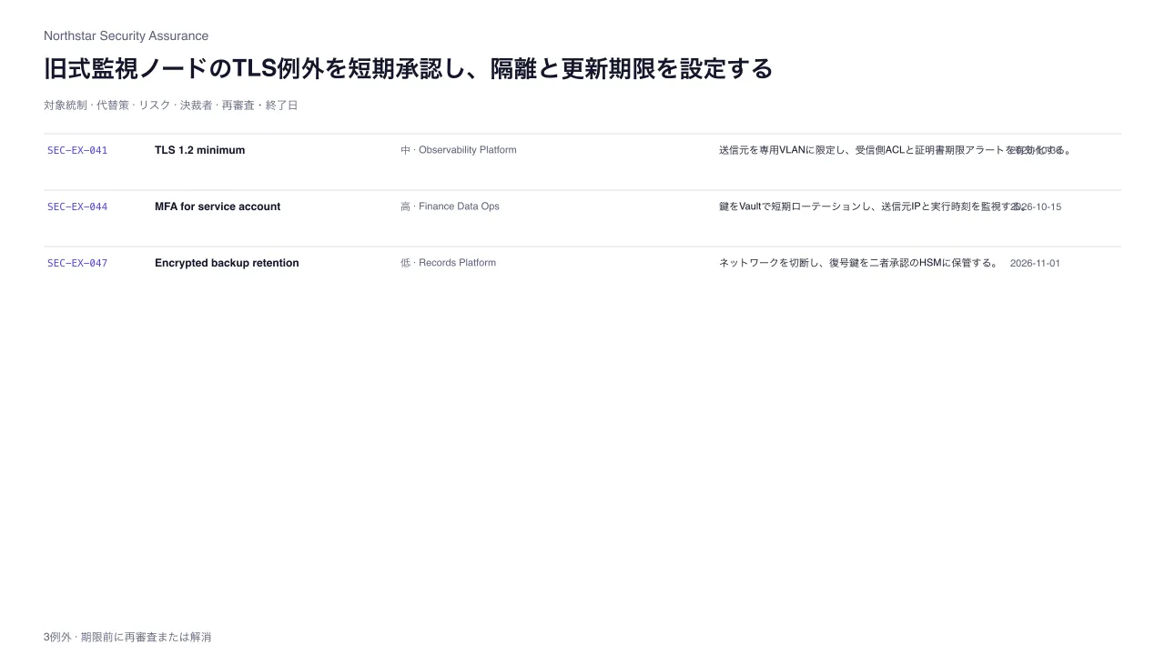Viewport: 1165px width, 655px height.
Task: Select the slide title about the TLS例外 approval
Action: click(x=408, y=68)
